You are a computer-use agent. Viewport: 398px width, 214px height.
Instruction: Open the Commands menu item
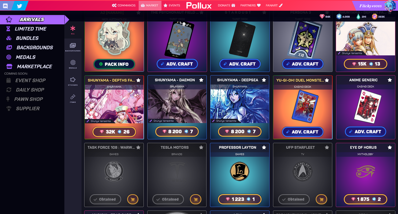124,5
